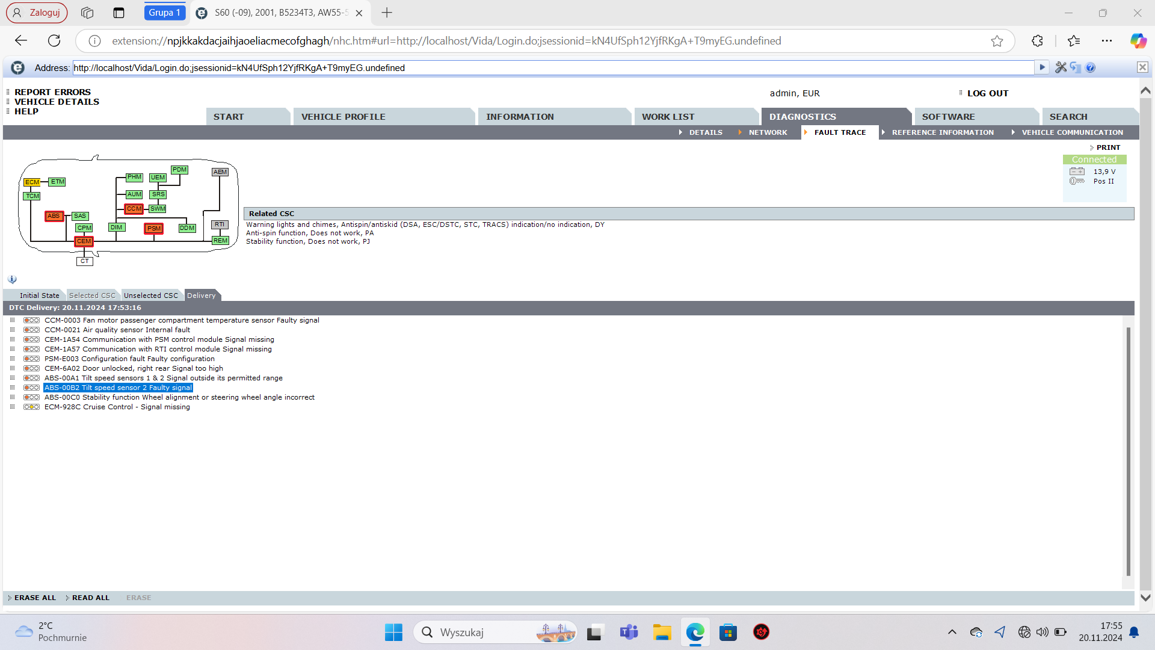The width and height of the screenshot is (1155, 650).
Task: Open File Explorer from the taskbar
Action: (662, 633)
